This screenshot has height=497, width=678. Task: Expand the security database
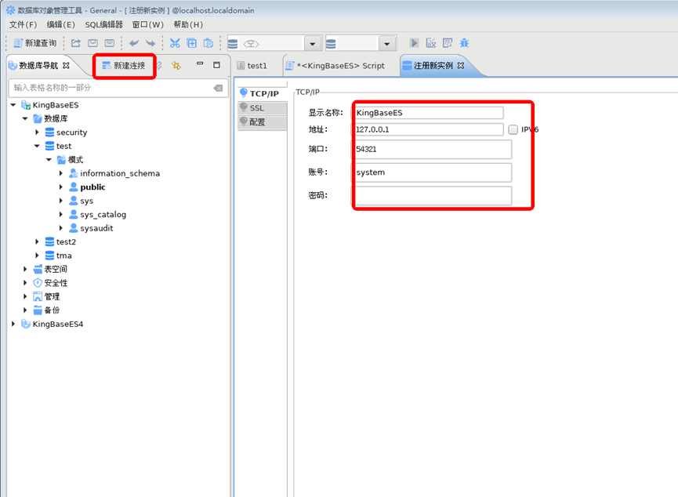pos(37,132)
